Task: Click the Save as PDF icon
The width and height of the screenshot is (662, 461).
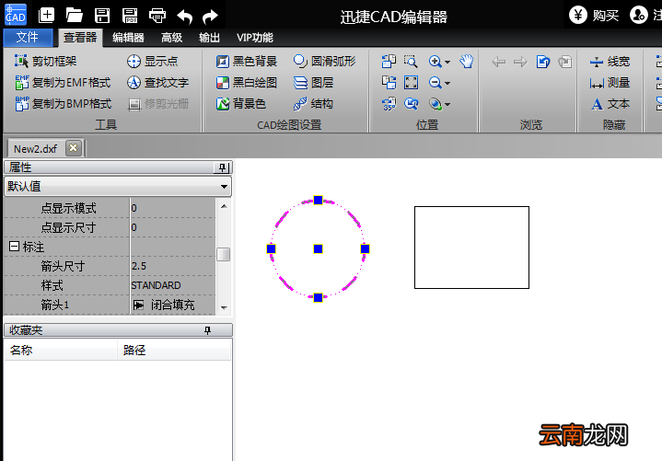Action: [x=130, y=16]
